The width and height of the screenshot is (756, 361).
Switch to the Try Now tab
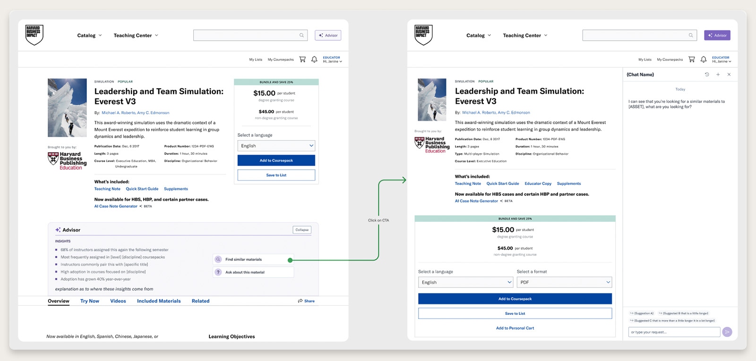coord(90,301)
